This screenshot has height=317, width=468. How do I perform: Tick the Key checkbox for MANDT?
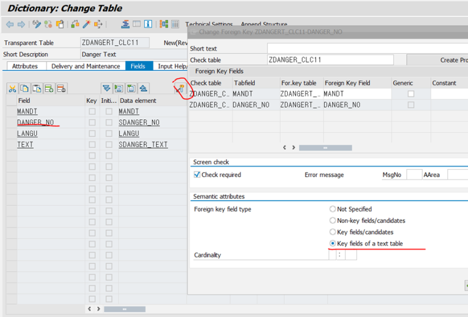click(x=92, y=111)
